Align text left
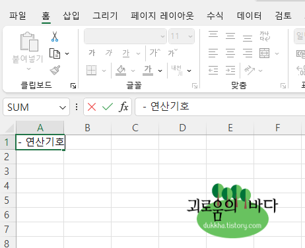 pos(213,53)
